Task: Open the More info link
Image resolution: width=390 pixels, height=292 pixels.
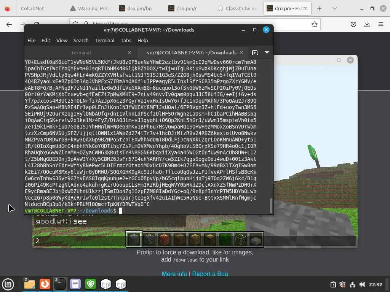Action: tap(174, 274)
